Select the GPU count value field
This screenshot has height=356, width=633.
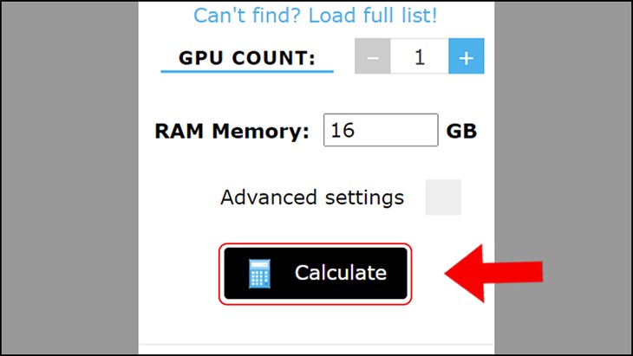click(420, 56)
